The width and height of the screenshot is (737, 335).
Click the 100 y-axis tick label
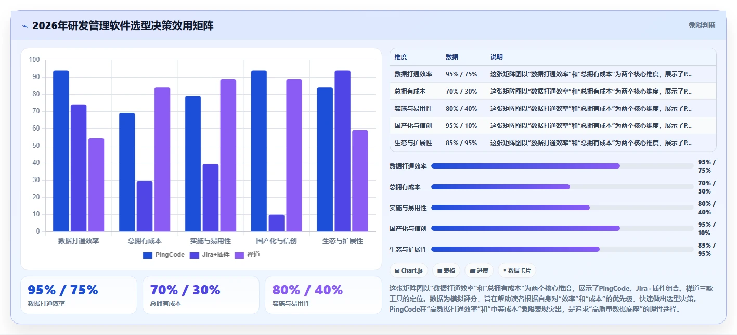pyautogui.click(x=34, y=60)
